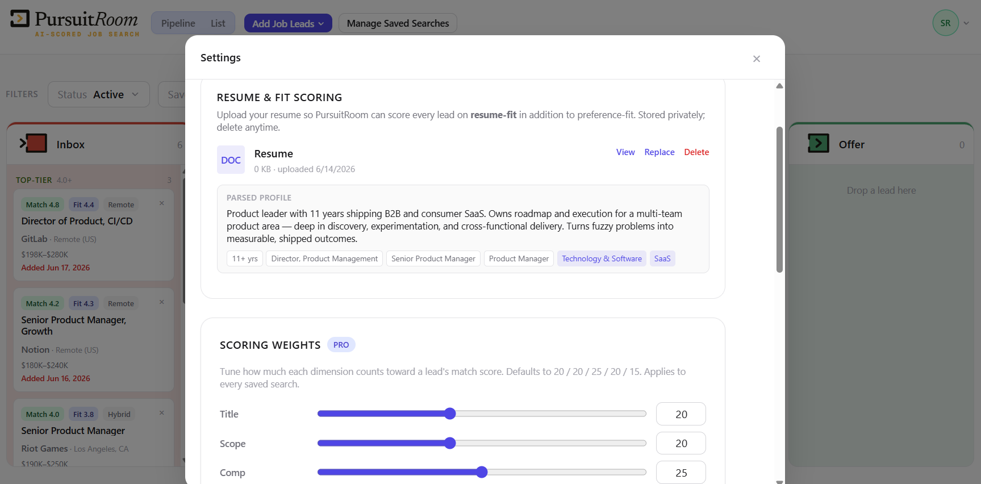Viewport: 981px width, 484px height.
Task: Click the Comp weight value field
Action: pyautogui.click(x=681, y=473)
